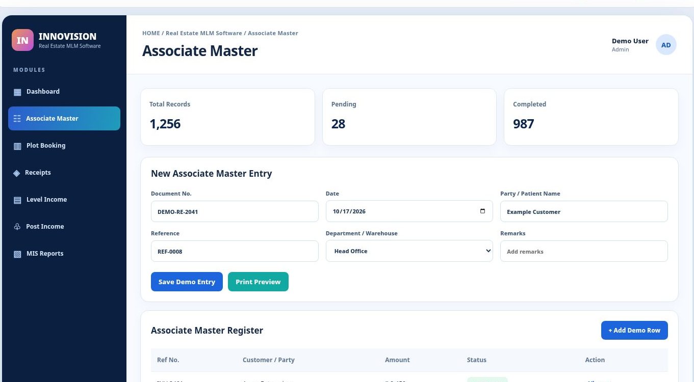Follow the Real Estate MLM Software breadcrumb
The width and height of the screenshot is (694, 382).
tap(204, 33)
